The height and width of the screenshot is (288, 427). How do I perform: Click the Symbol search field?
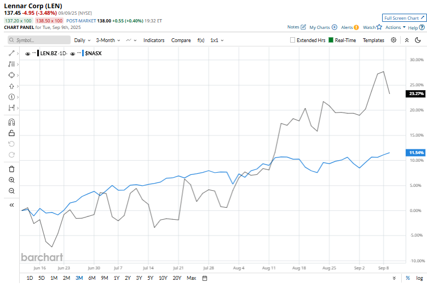coord(39,40)
